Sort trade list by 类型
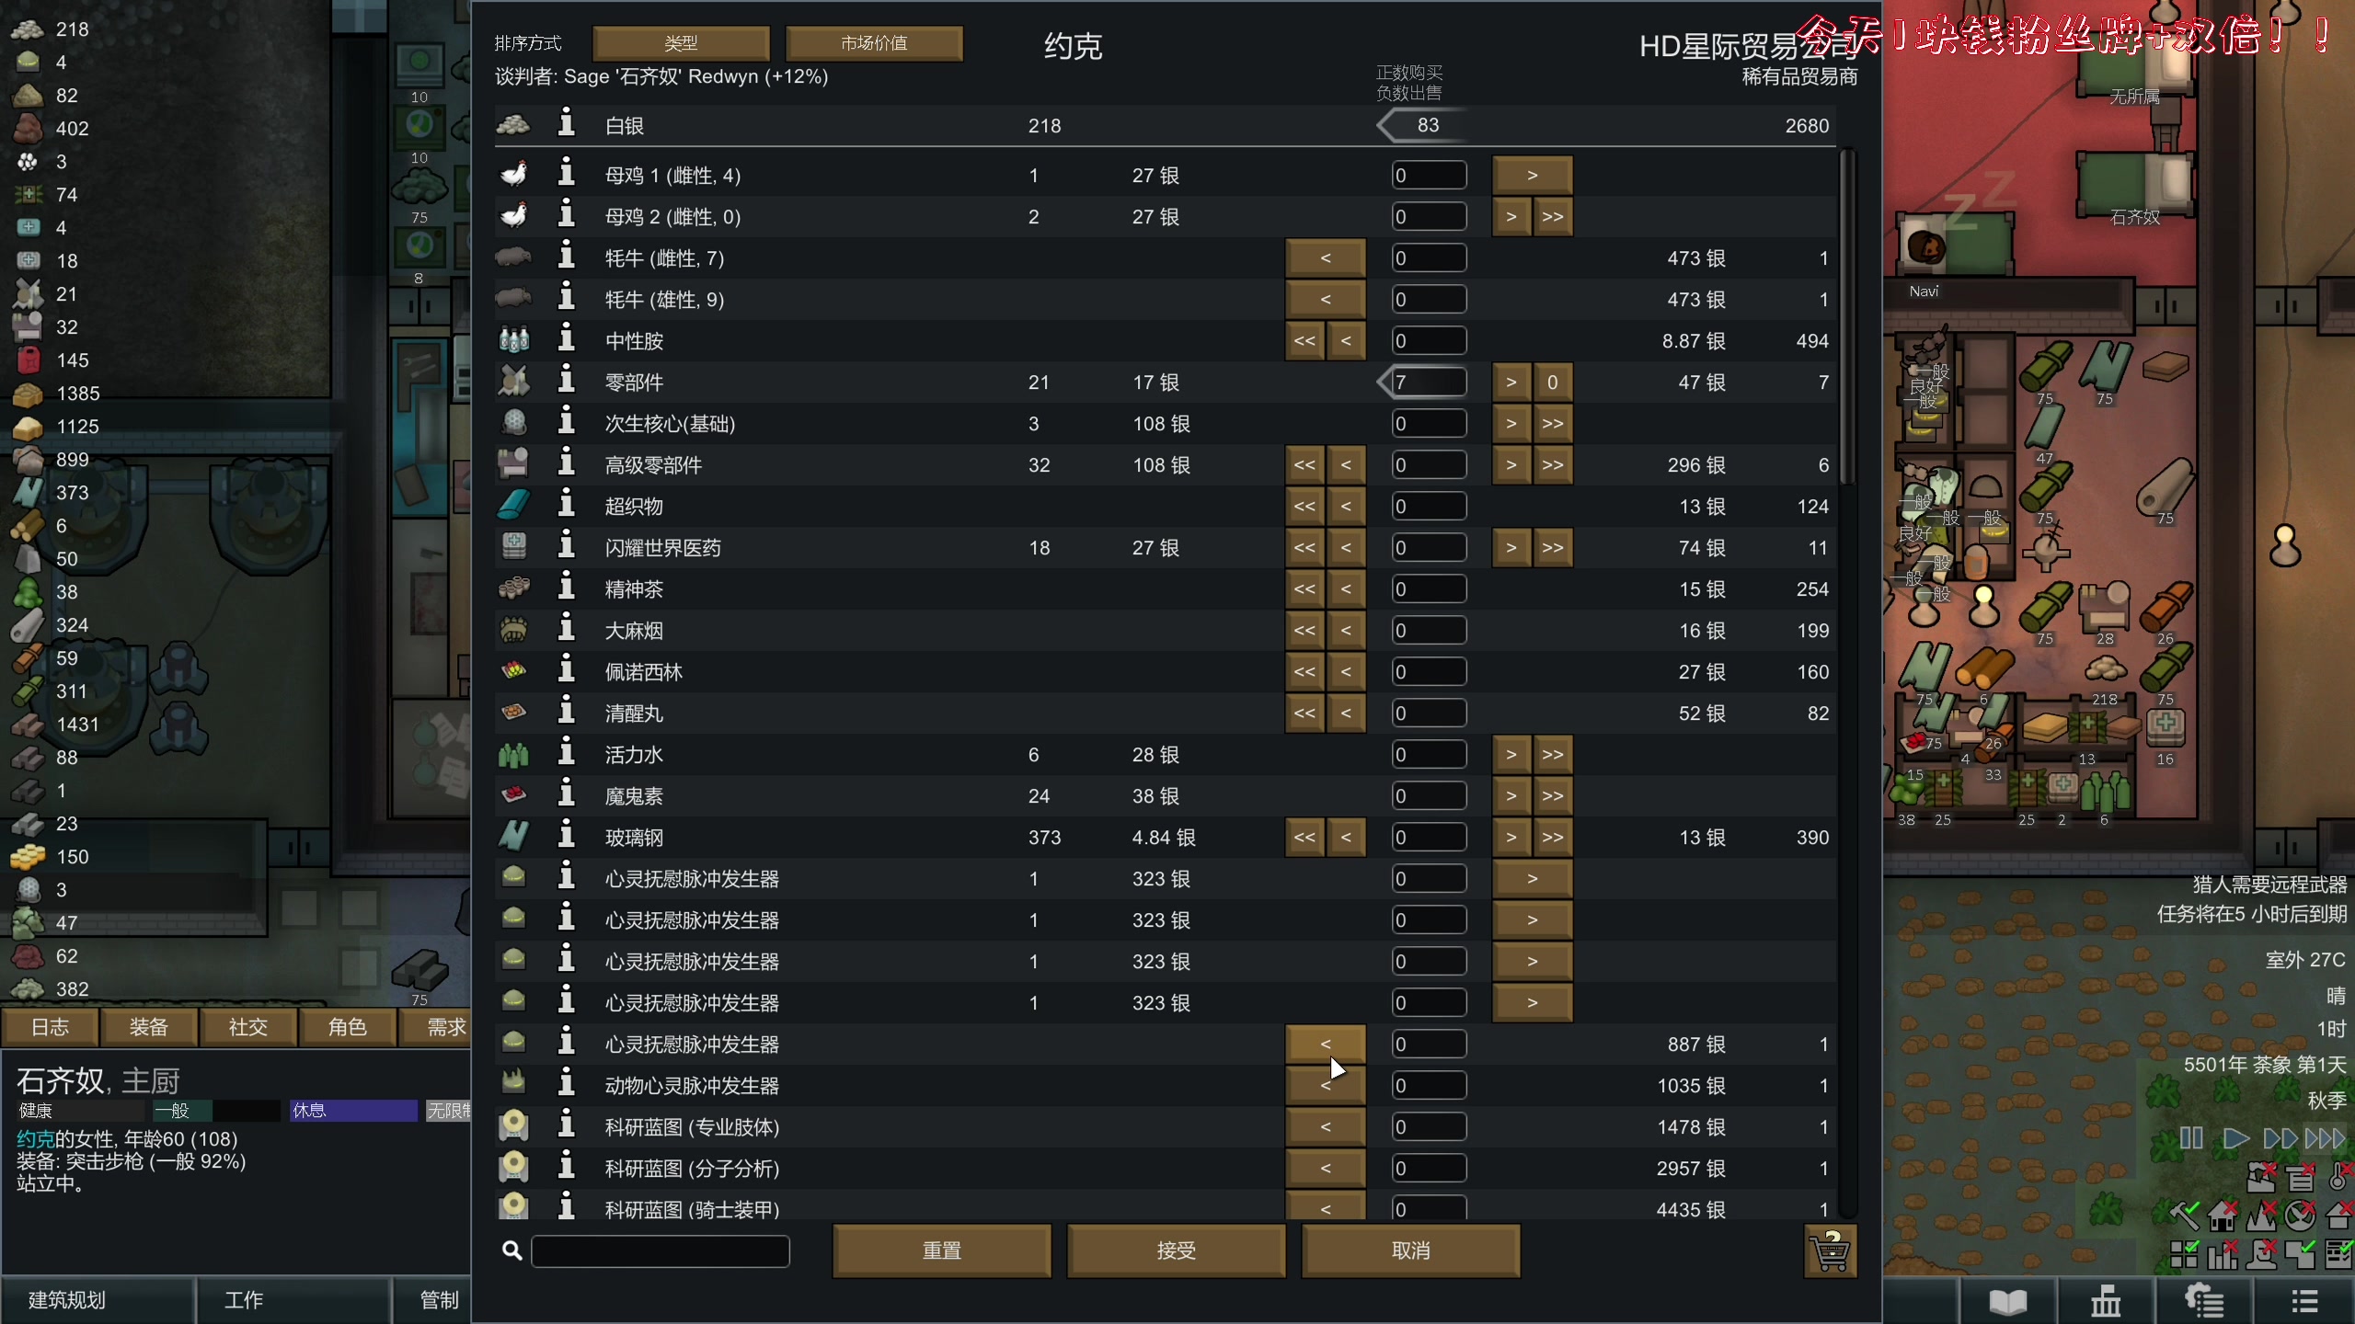This screenshot has height=1324, width=2355. [x=681, y=43]
